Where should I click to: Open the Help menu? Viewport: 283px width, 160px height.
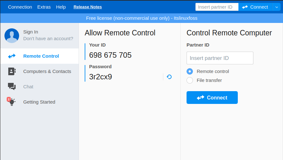tap(61, 7)
